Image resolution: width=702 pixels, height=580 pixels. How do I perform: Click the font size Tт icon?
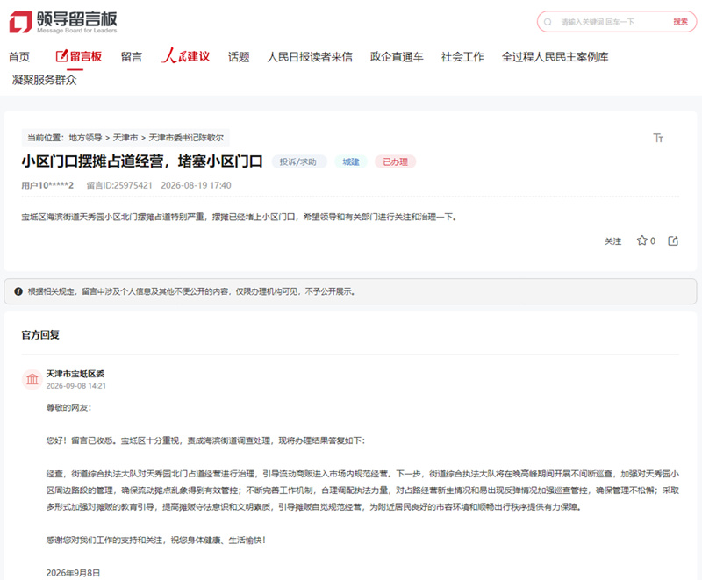657,138
